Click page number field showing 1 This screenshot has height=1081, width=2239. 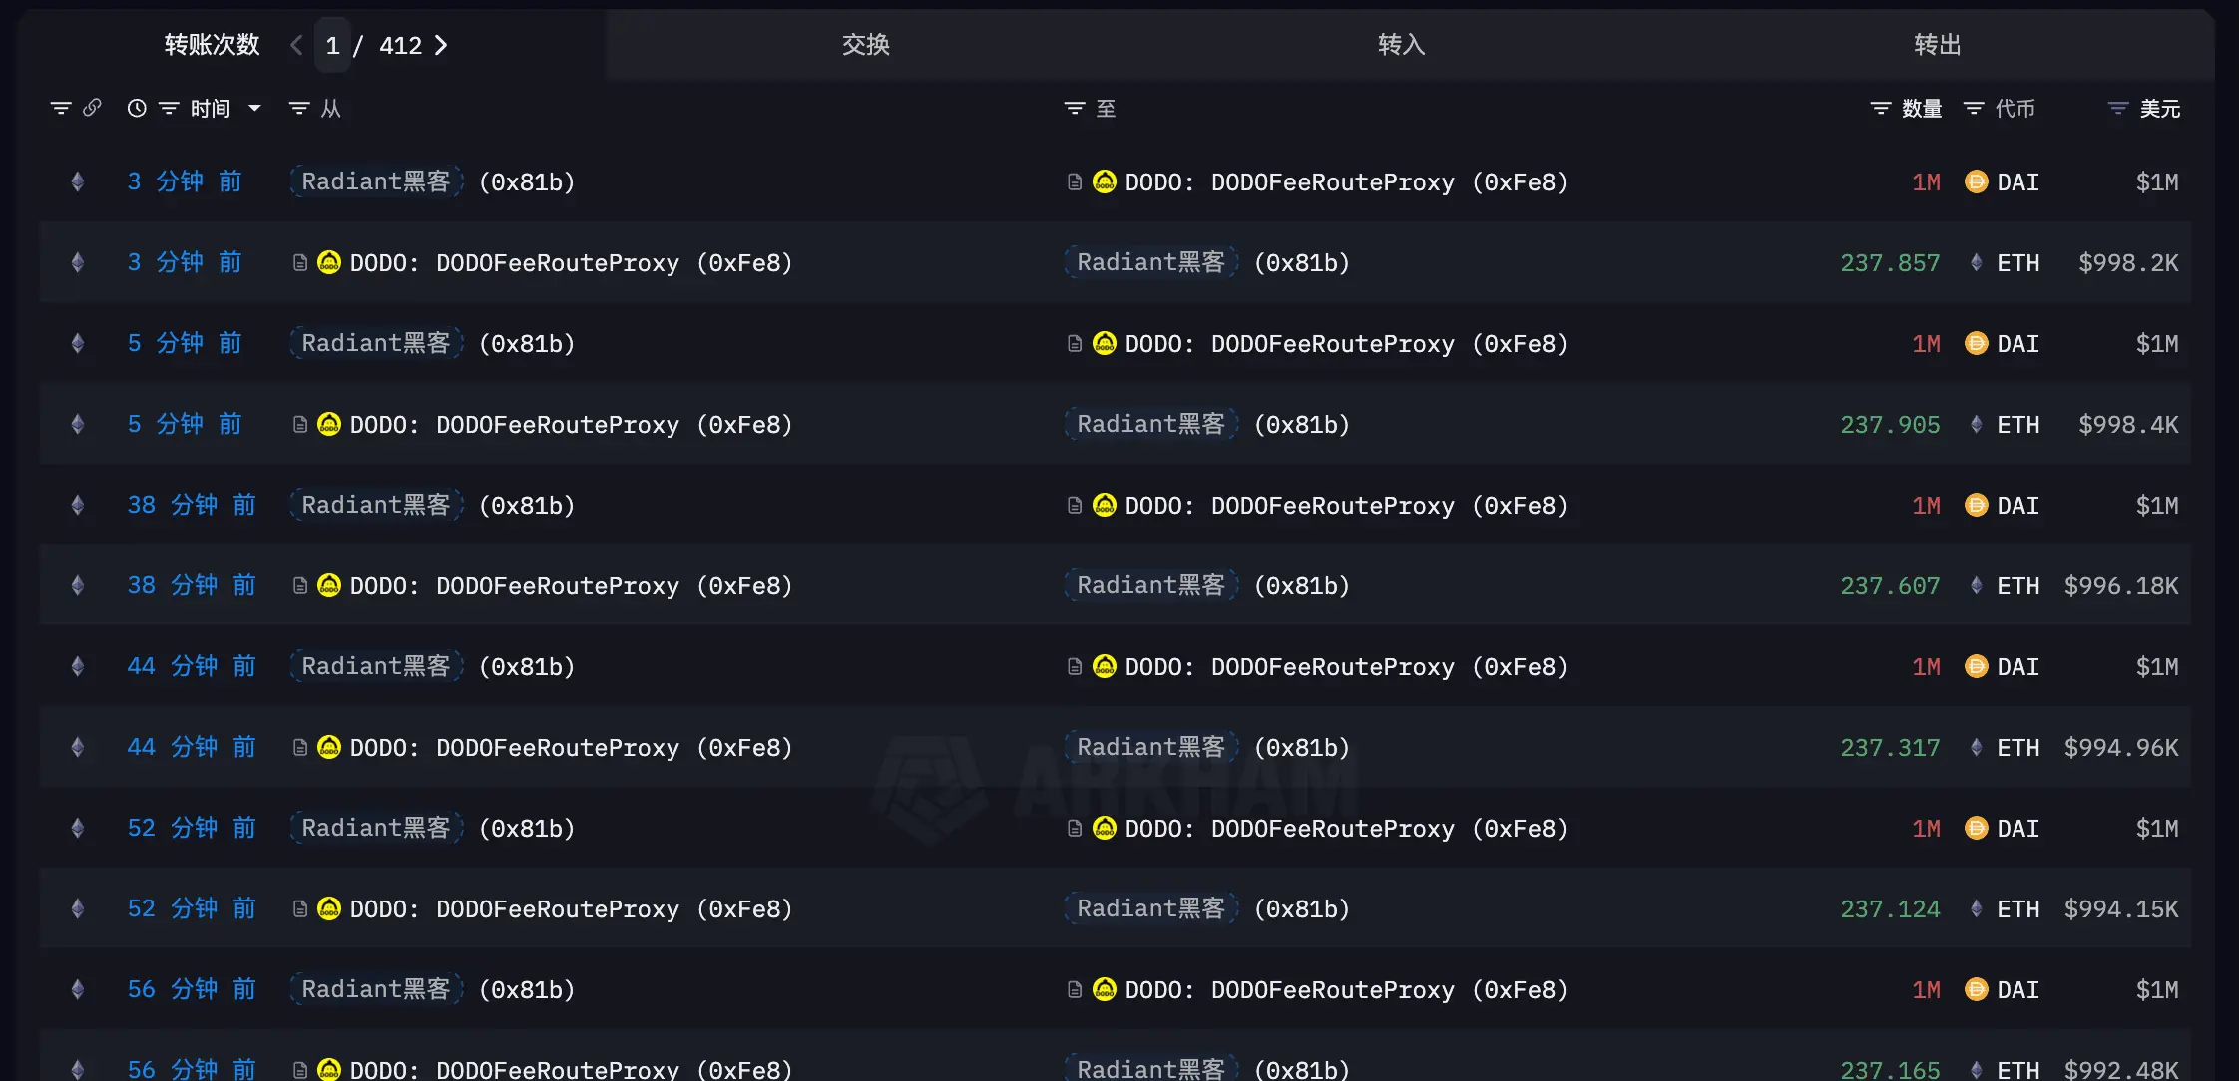[332, 45]
